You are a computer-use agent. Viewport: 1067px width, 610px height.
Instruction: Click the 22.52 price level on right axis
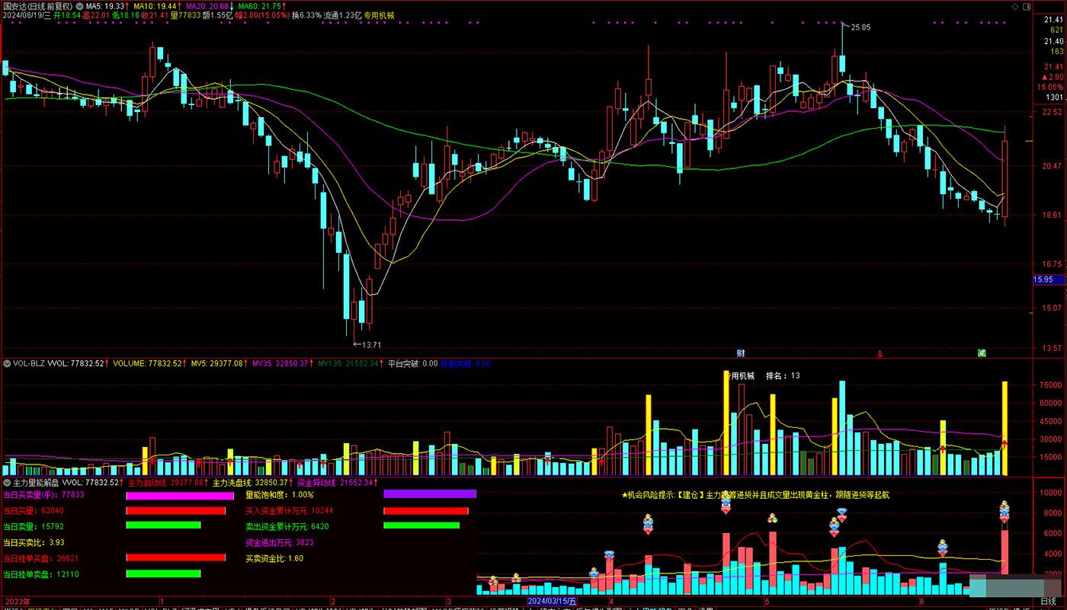[x=1052, y=111]
